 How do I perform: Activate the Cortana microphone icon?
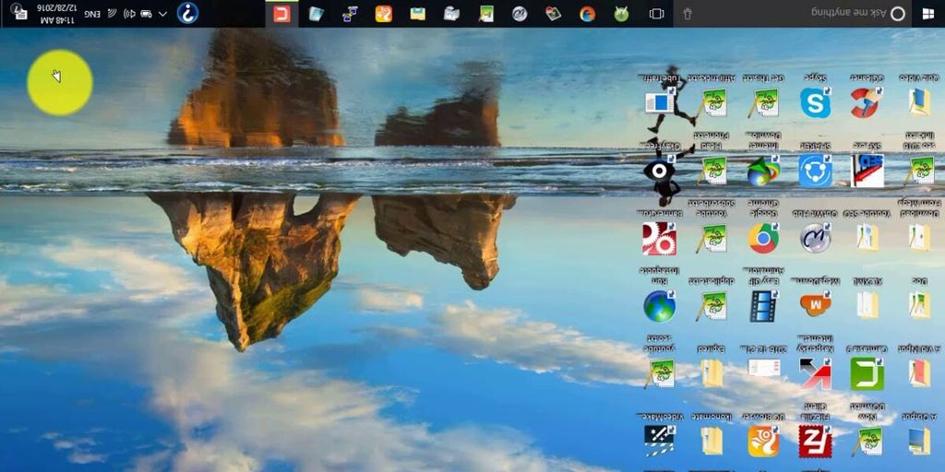[687, 13]
